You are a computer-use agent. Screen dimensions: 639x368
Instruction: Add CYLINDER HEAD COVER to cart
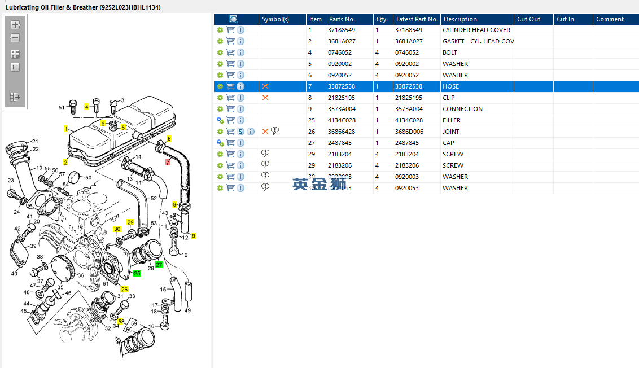(x=230, y=30)
